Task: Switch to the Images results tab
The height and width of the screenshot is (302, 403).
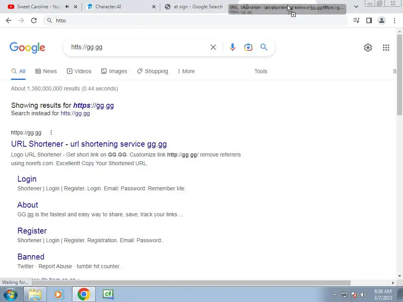Action: pyautogui.click(x=114, y=72)
